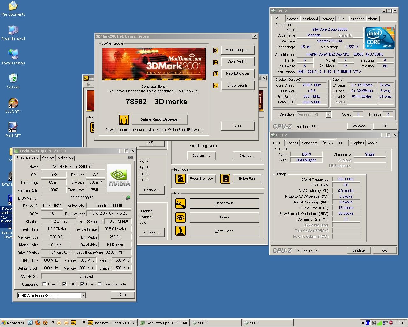Click the Core Speed value 4798.1 MHz
408x327 pixels.
pyautogui.click(x=312, y=85)
